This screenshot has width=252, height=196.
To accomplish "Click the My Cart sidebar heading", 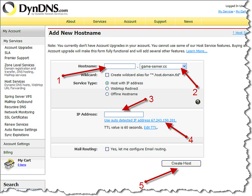I will 24,160.
